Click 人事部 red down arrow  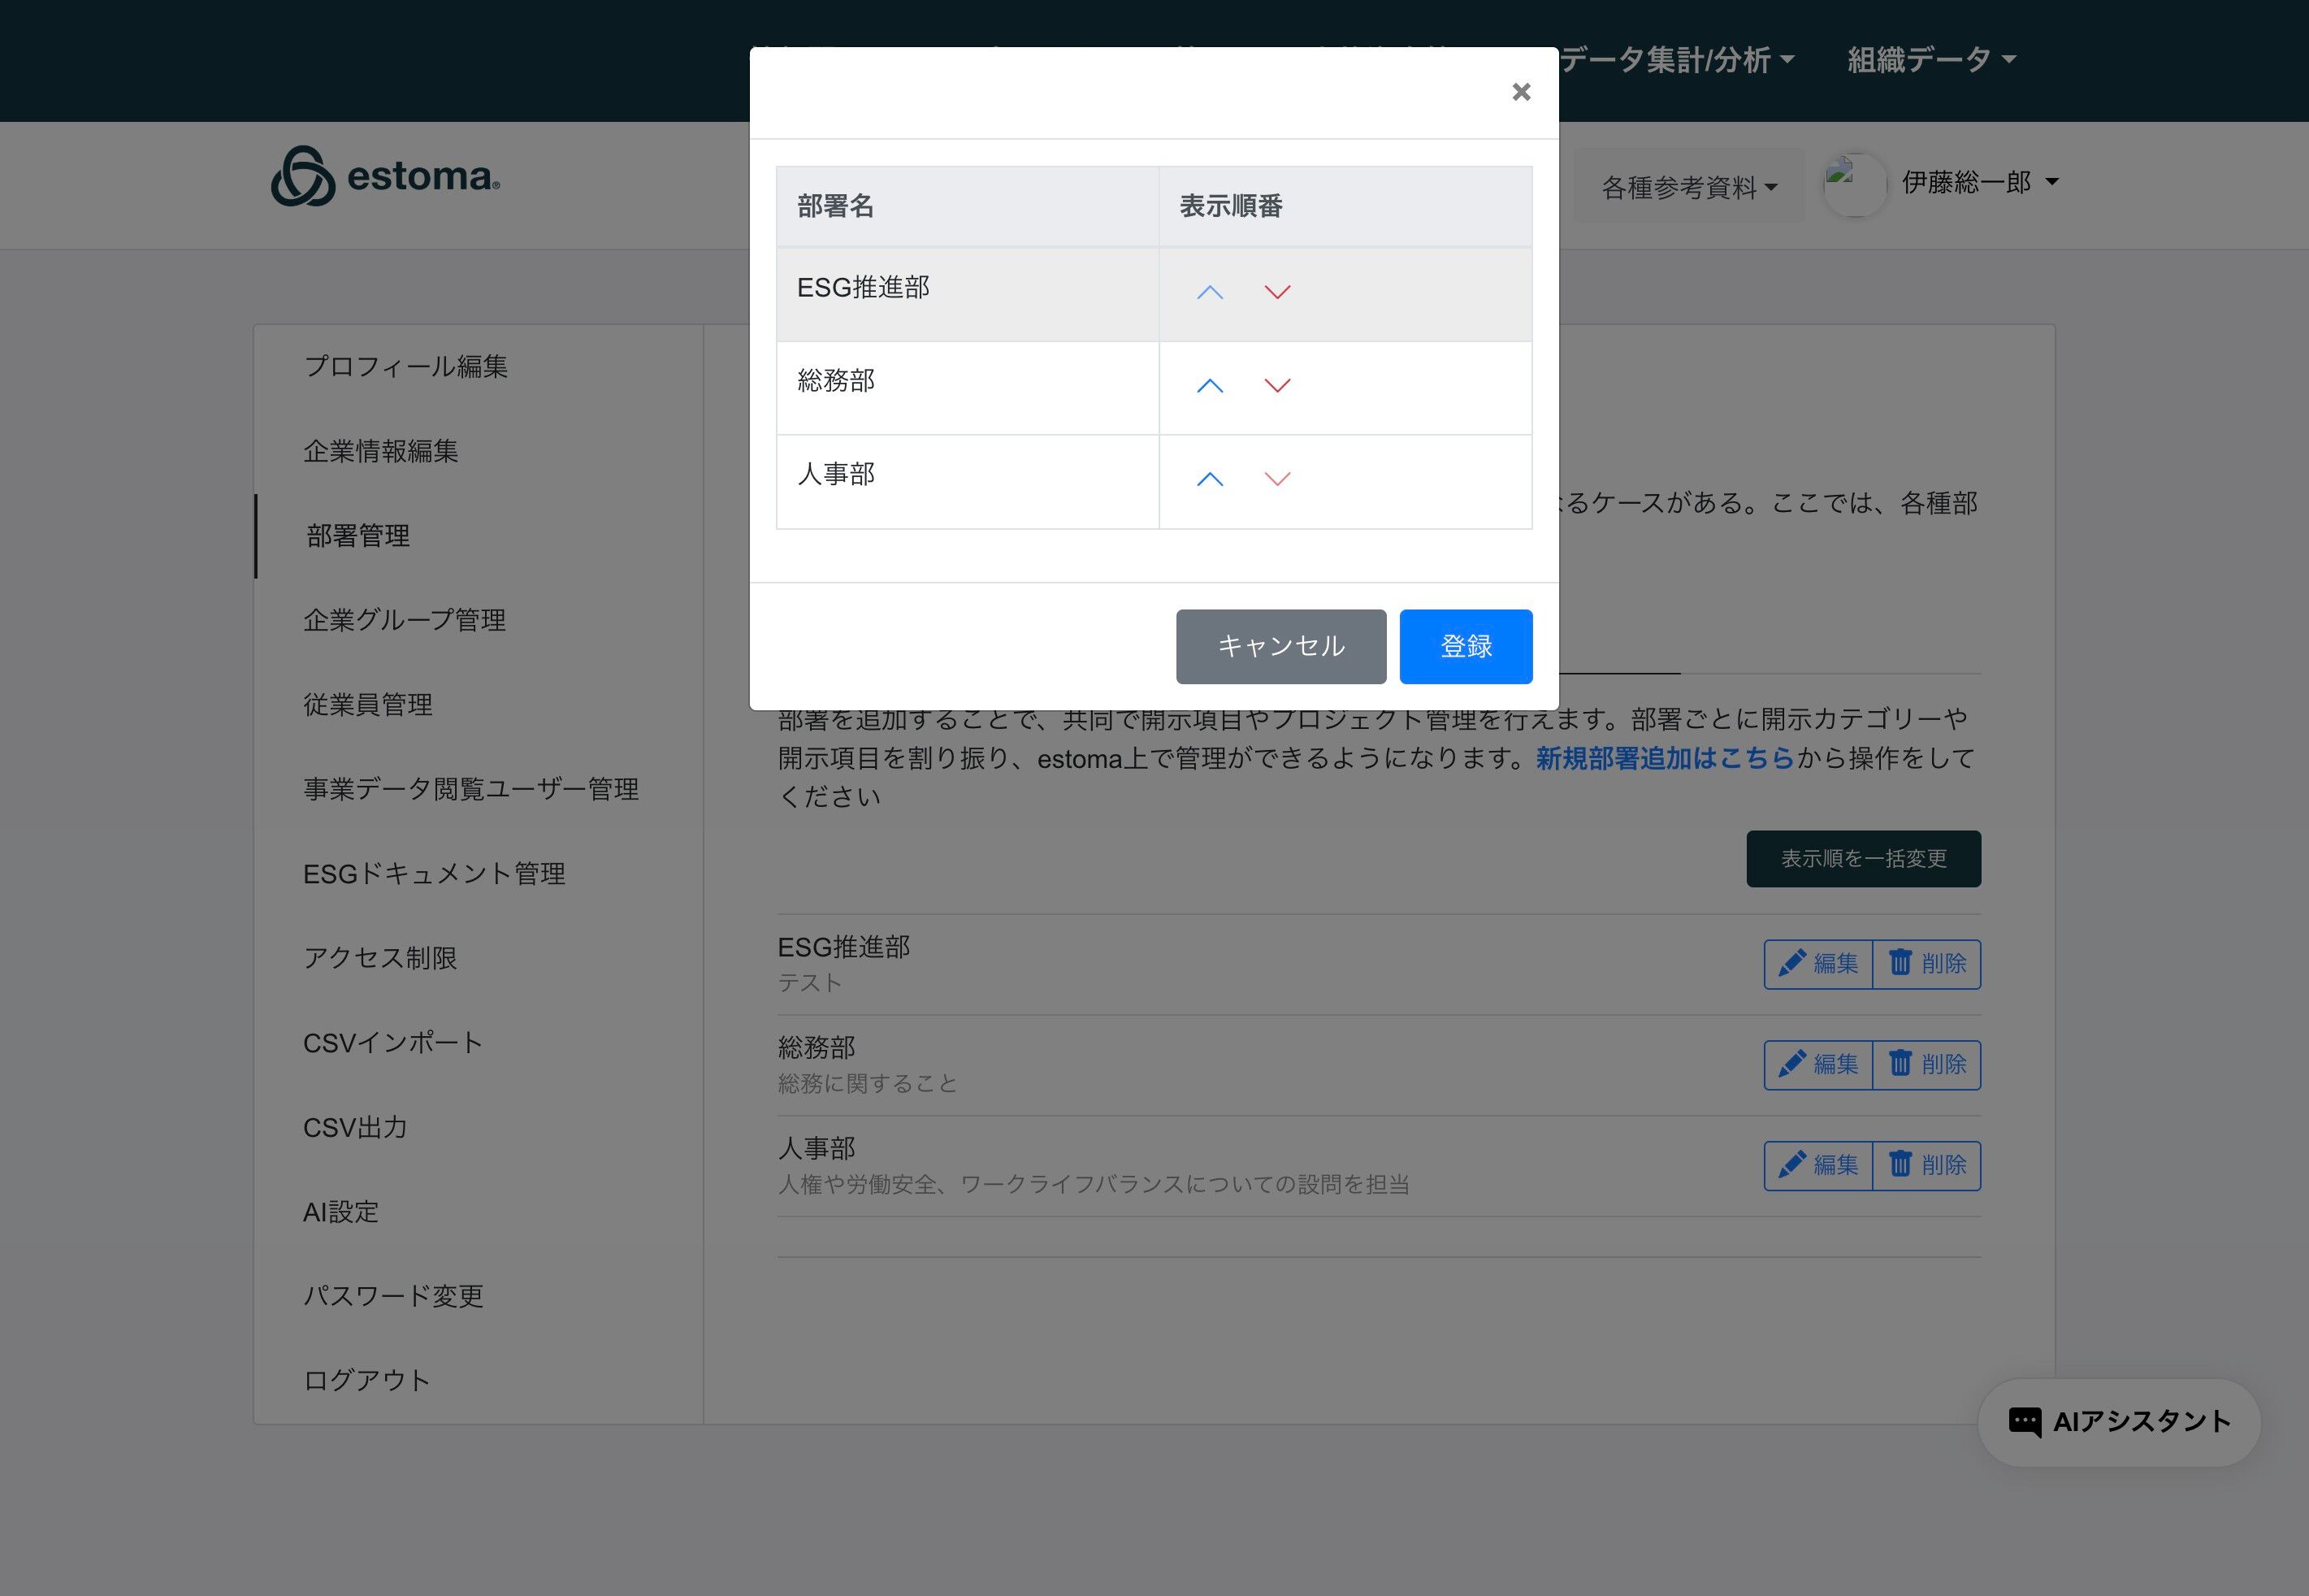(x=1276, y=479)
